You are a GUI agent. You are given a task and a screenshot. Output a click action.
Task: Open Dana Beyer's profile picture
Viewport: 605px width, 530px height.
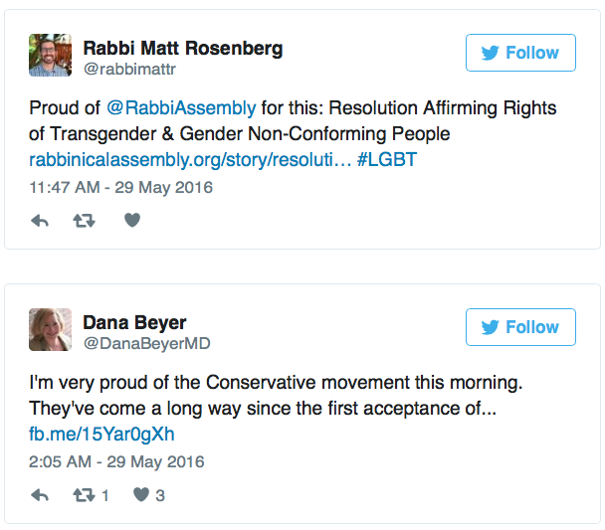(50, 329)
